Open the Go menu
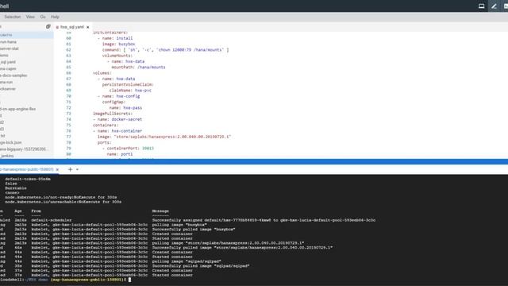 coord(43,17)
